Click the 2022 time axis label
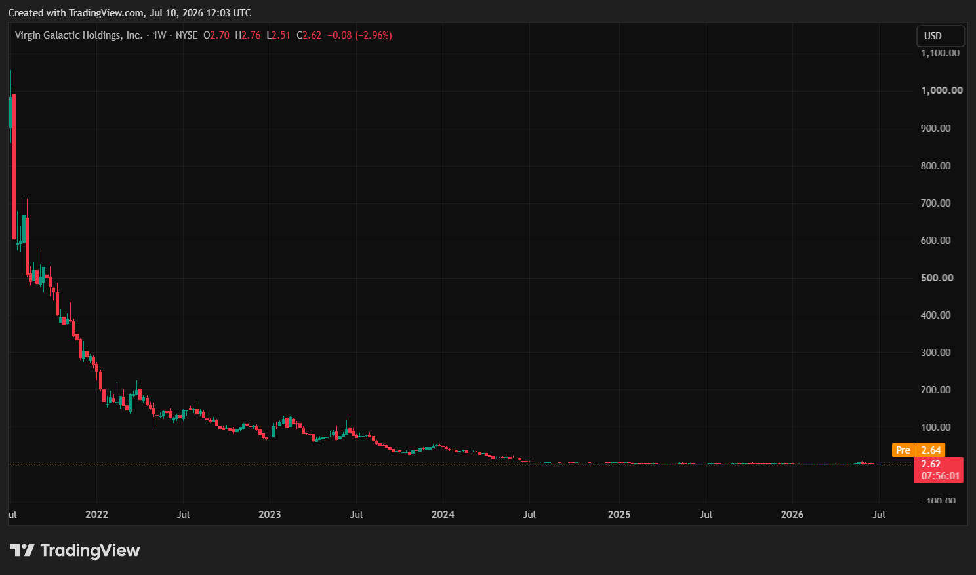Viewport: 976px width, 575px height. pos(96,515)
